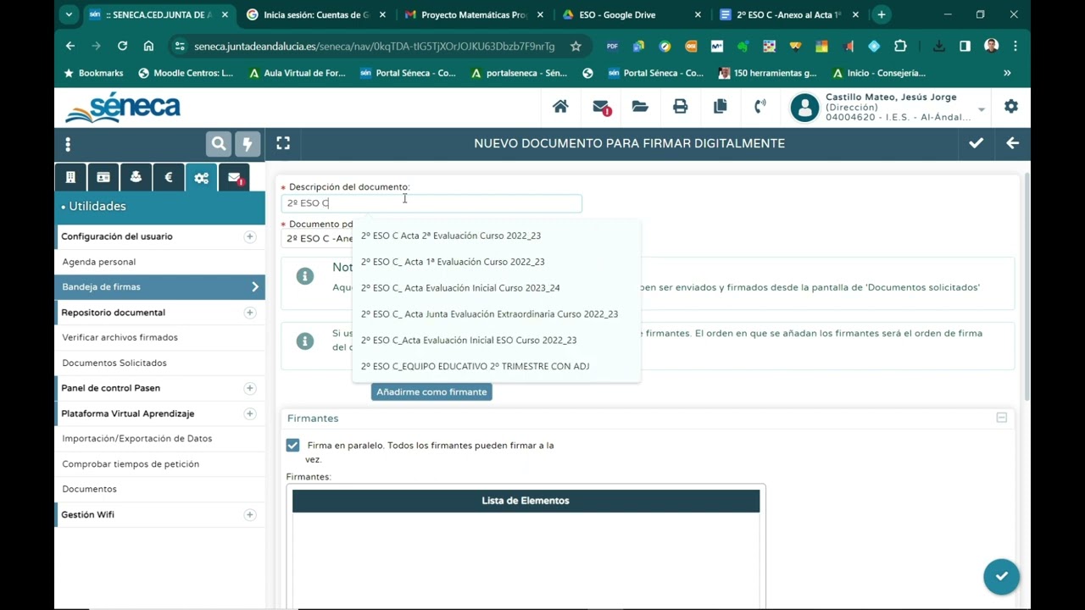Open the folder icon in Séneca header

[640, 107]
